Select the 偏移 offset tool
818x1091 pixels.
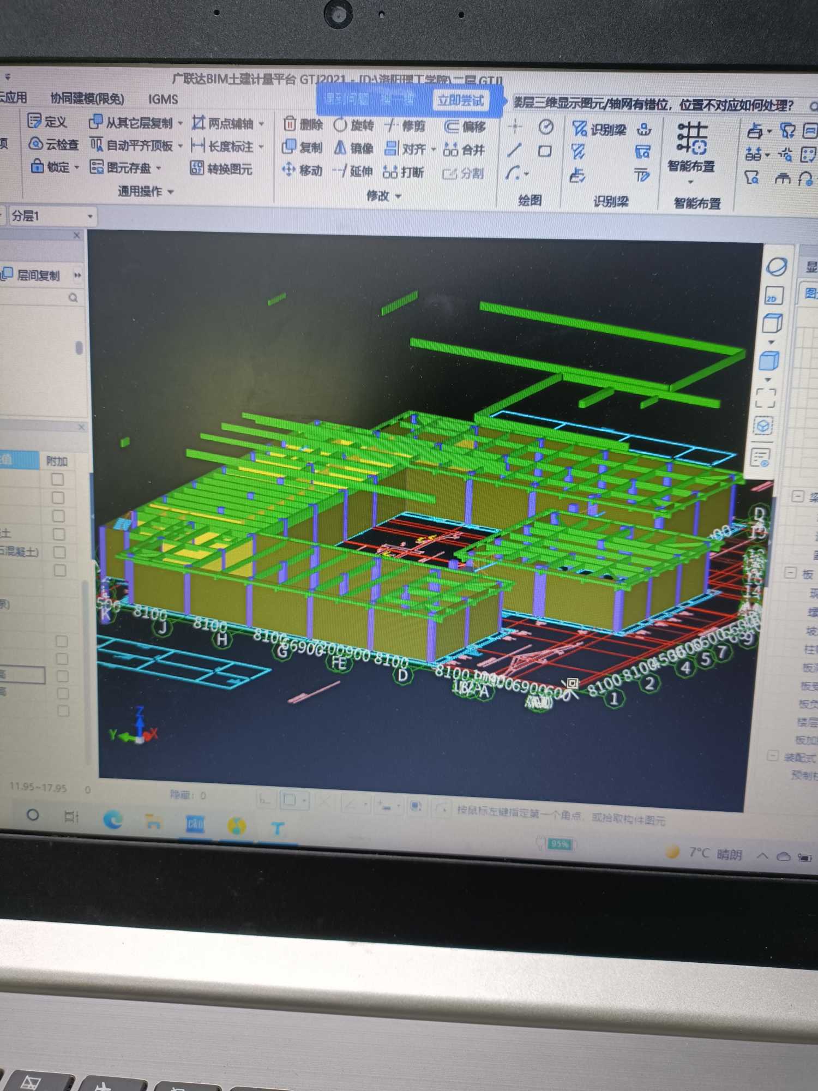pyautogui.click(x=465, y=127)
